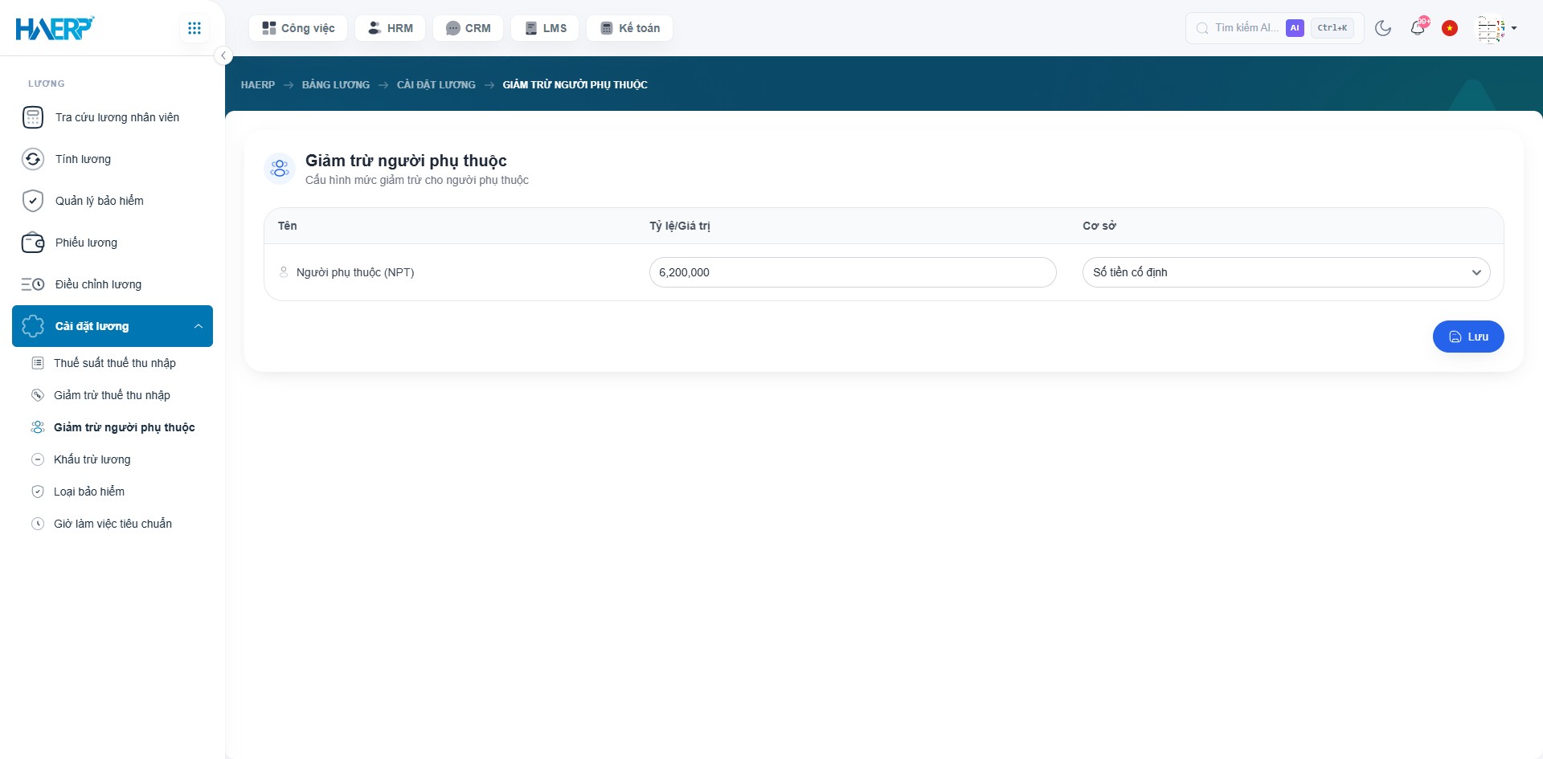Image resolution: width=1543 pixels, height=759 pixels.
Task: Open user avatar account menu
Action: [1497, 28]
